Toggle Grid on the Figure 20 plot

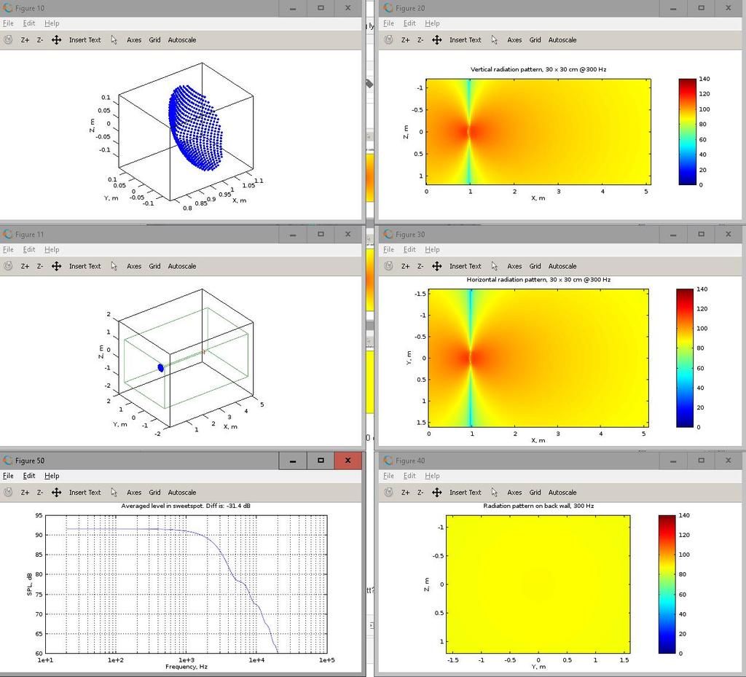point(535,40)
